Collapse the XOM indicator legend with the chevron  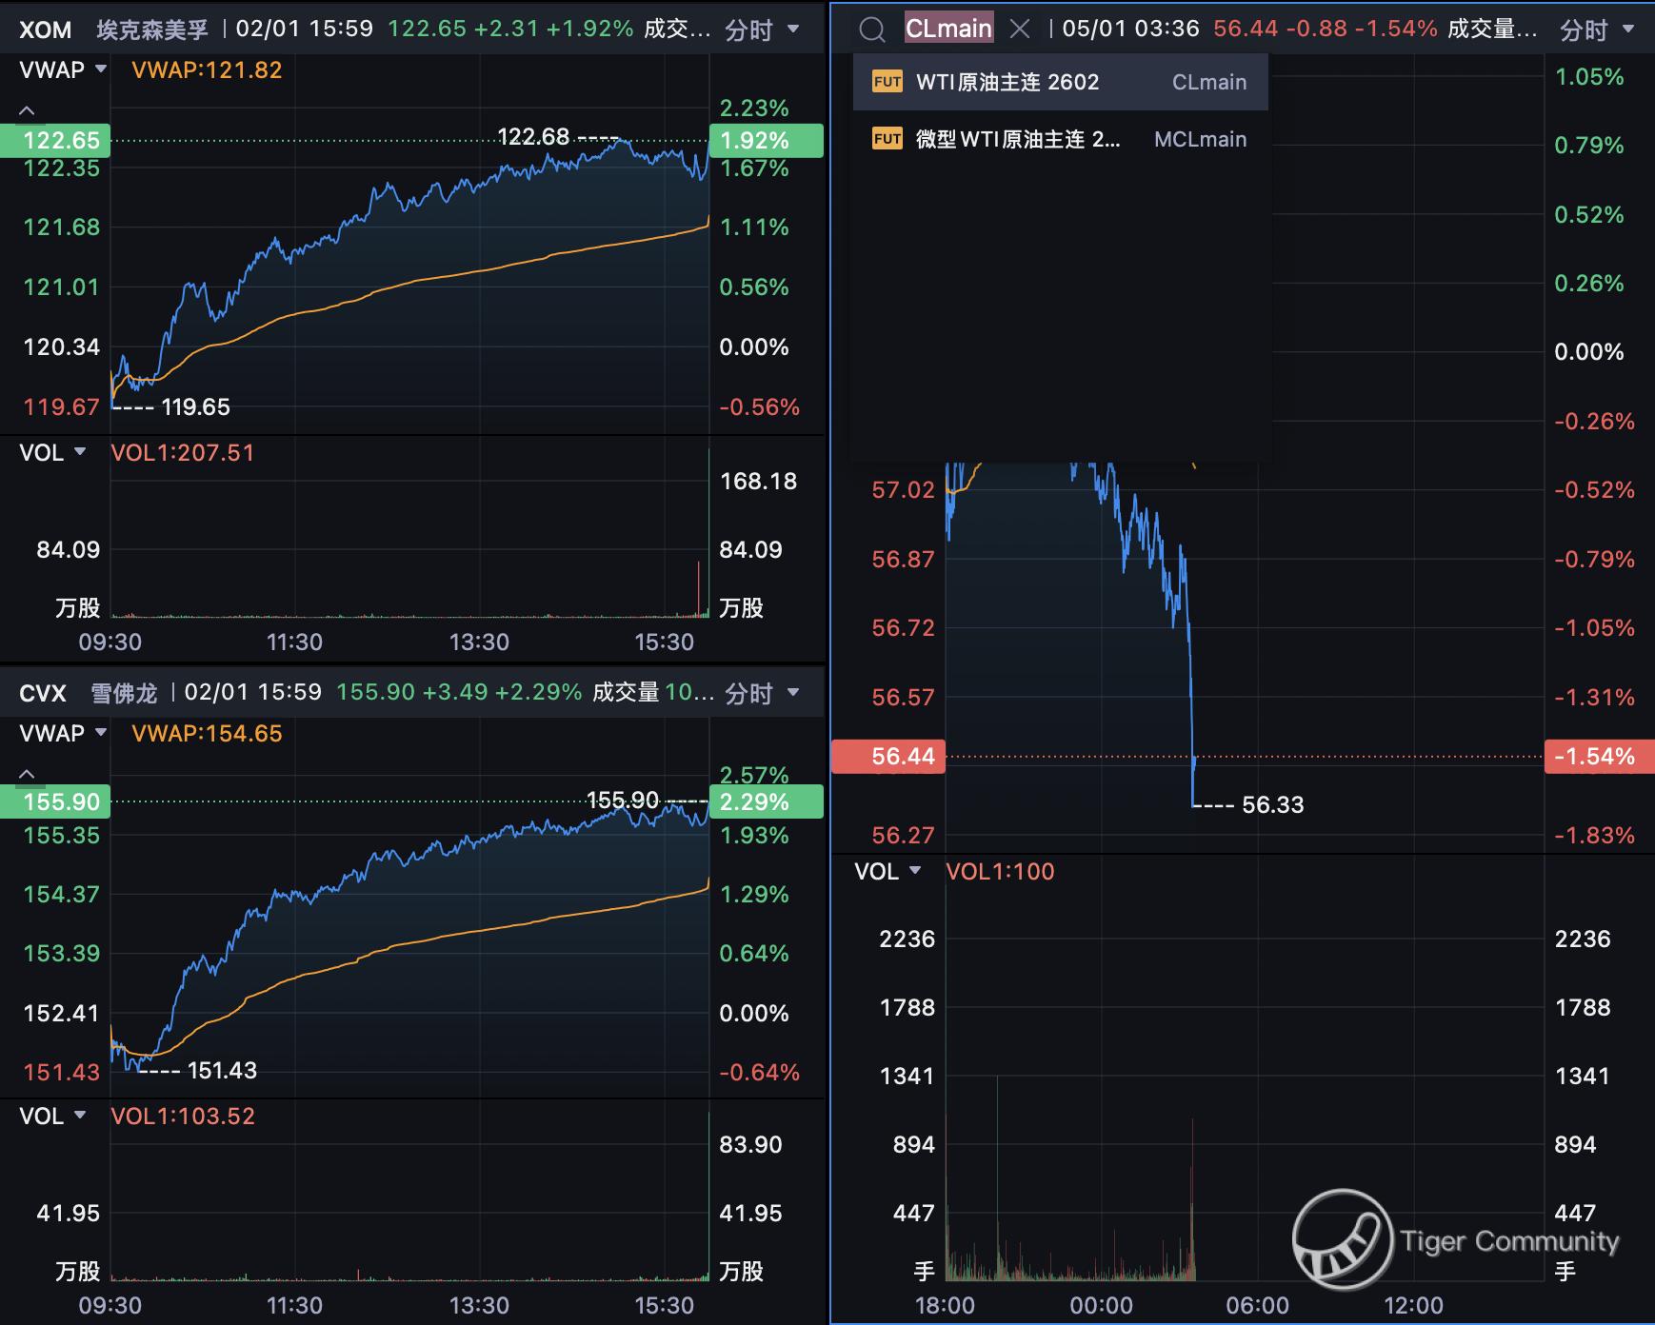pos(27,110)
